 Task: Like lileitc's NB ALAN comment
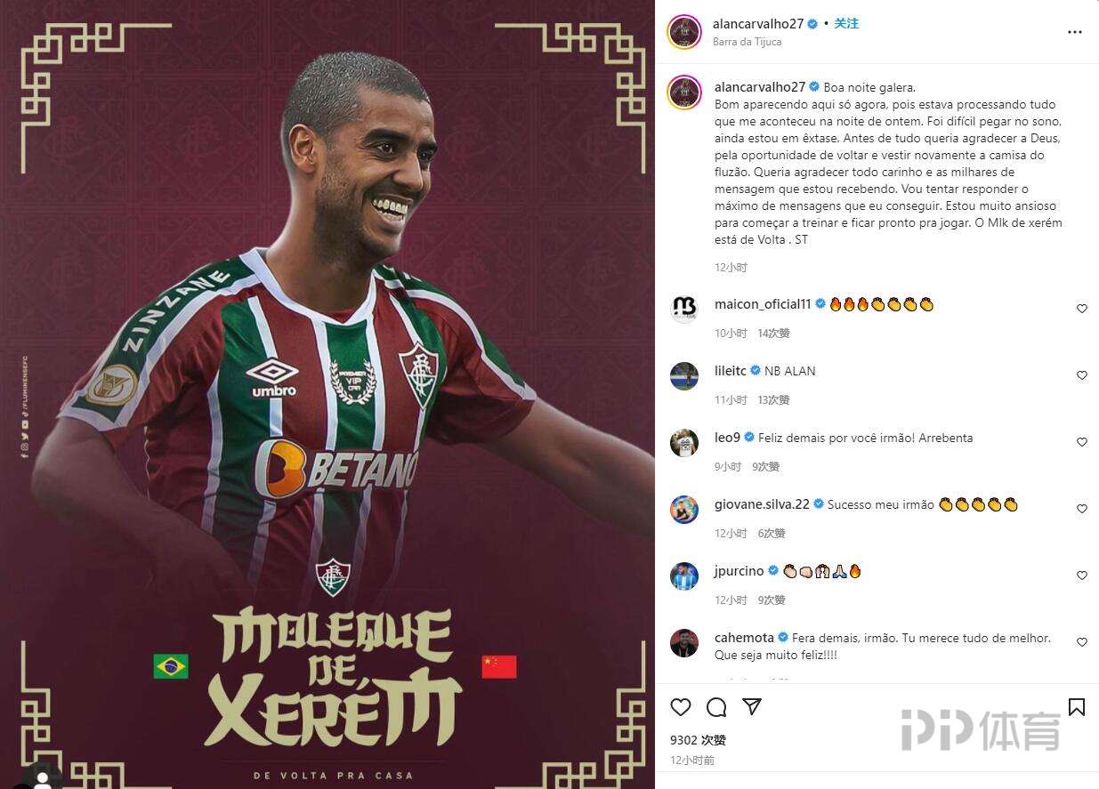pyautogui.click(x=1082, y=375)
